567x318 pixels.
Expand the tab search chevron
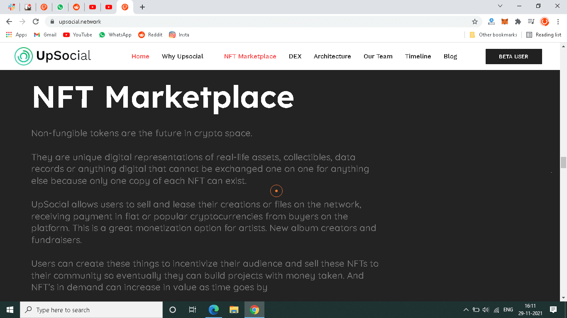[500, 6]
